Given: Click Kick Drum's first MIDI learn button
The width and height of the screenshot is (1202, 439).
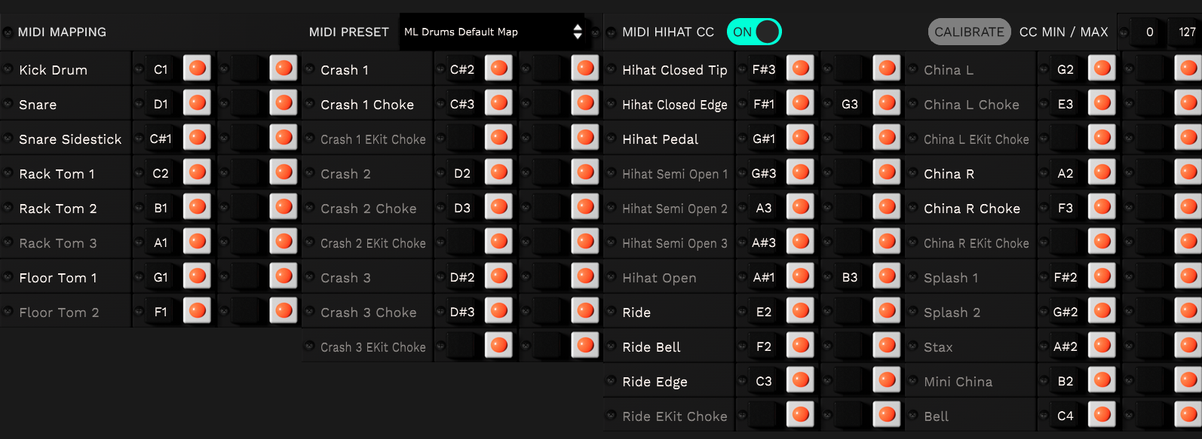Looking at the screenshot, I should pos(198,69).
